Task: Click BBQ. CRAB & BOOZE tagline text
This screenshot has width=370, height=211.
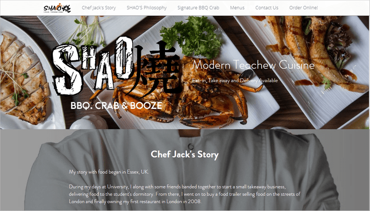Action: (116, 106)
